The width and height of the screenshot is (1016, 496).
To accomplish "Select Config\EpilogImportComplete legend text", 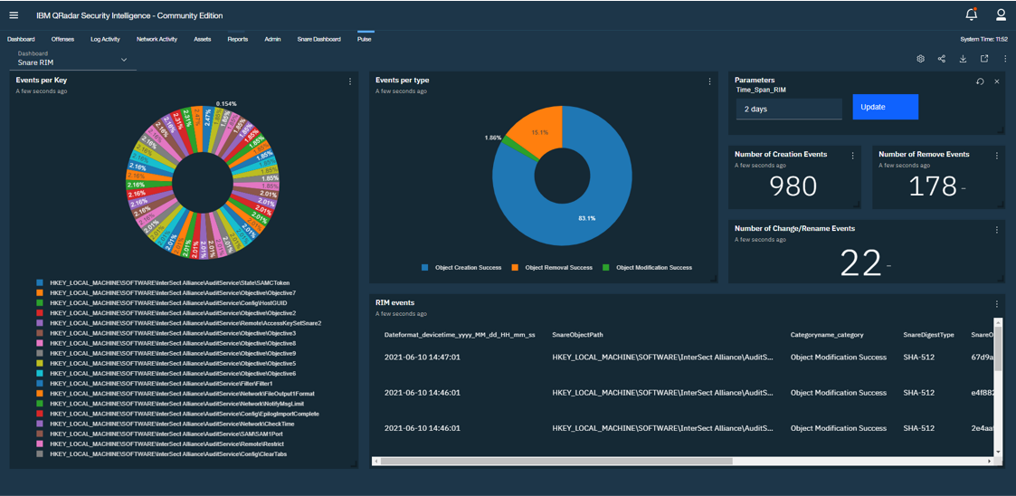I will click(185, 414).
